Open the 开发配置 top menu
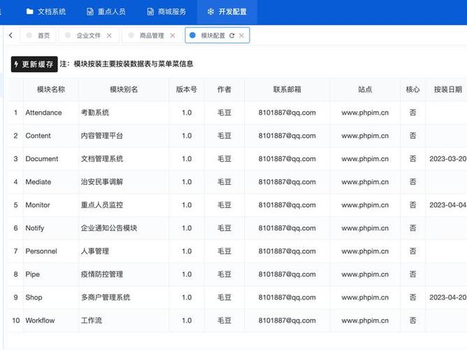This screenshot has width=467, height=350. point(227,12)
